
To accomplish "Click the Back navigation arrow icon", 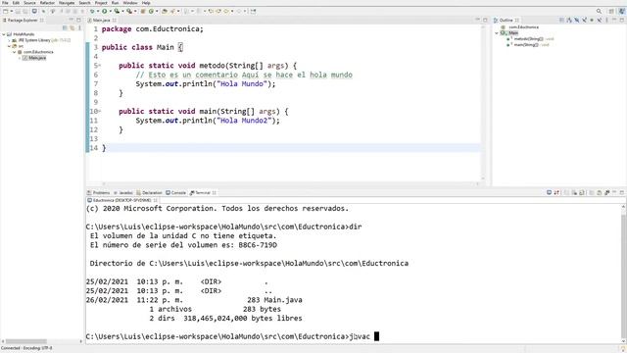I will 226,11.
